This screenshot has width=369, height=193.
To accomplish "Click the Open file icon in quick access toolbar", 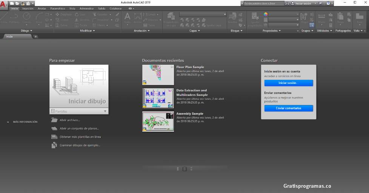I will (x=17, y=3).
